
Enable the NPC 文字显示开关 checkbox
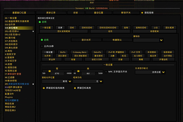[x=106, y=72]
